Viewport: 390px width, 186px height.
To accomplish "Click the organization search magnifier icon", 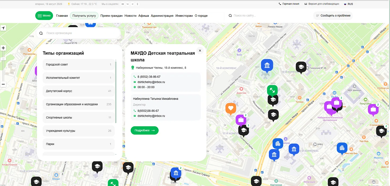I will [41, 33].
